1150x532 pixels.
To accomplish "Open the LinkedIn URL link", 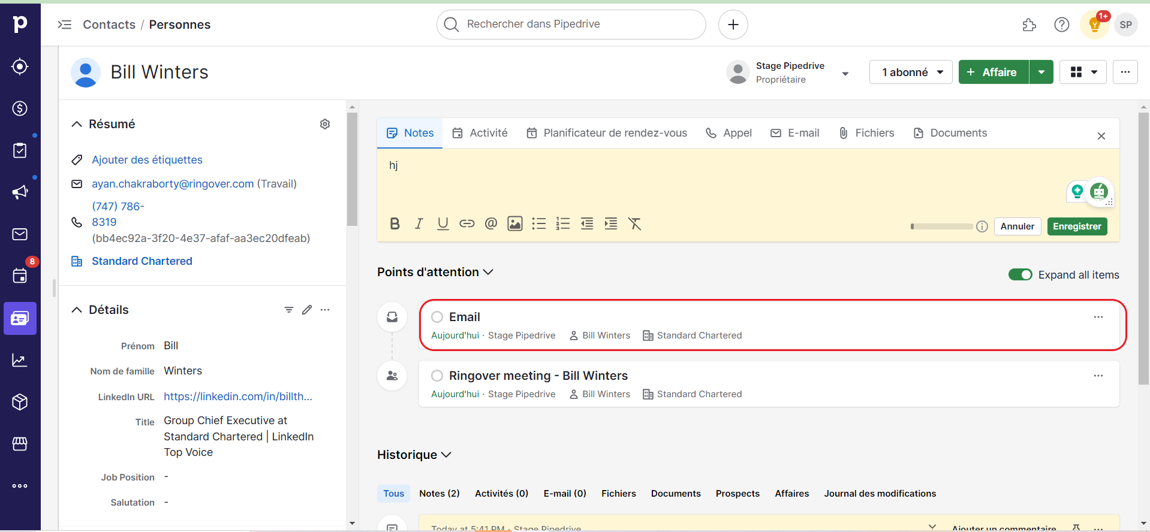I will 238,397.
